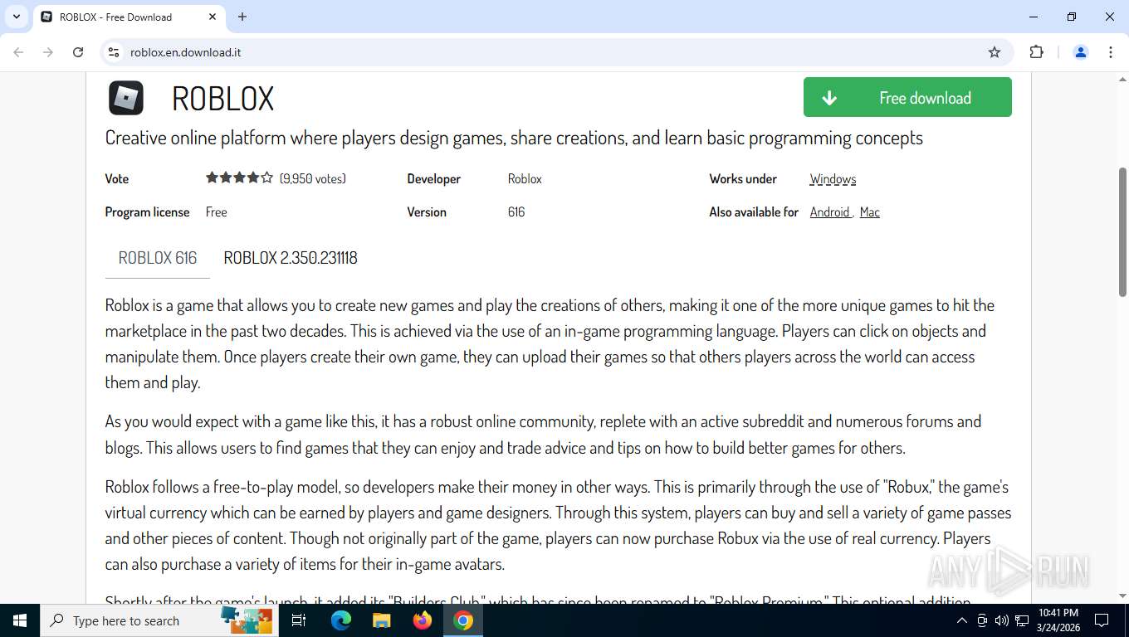Select the ROBLOX - Free Download browser tab
This screenshot has width=1129, height=637.
click(x=129, y=17)
